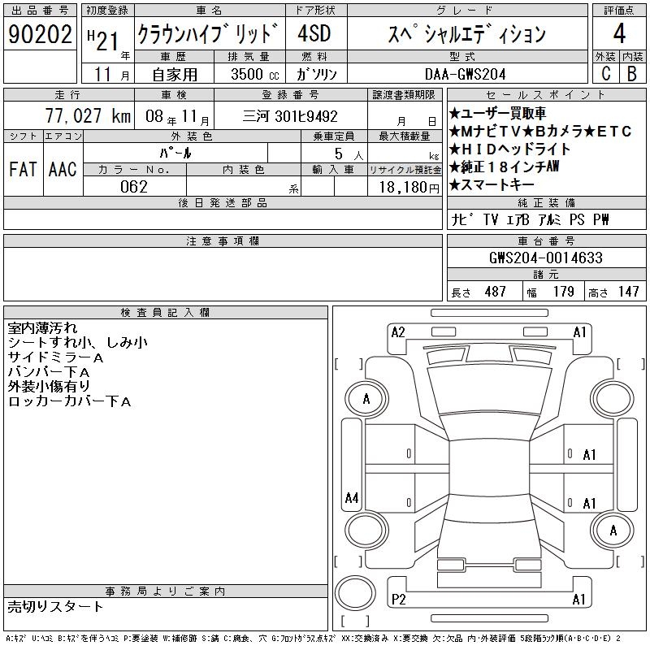Click the registration number 三河 301ヒ9492
The height and width of the screenshot is (650, 650).
click(290, 116)
